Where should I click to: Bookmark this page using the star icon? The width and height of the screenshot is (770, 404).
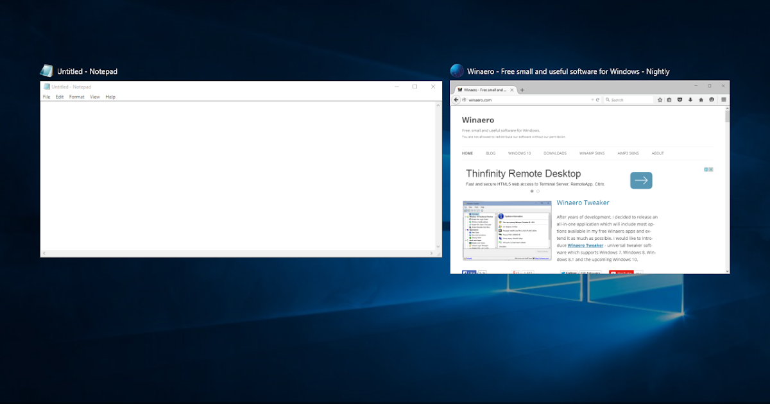660,99
